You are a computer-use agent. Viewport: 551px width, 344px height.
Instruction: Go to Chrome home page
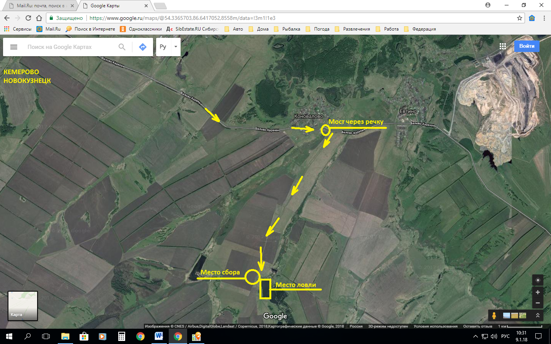39,18
